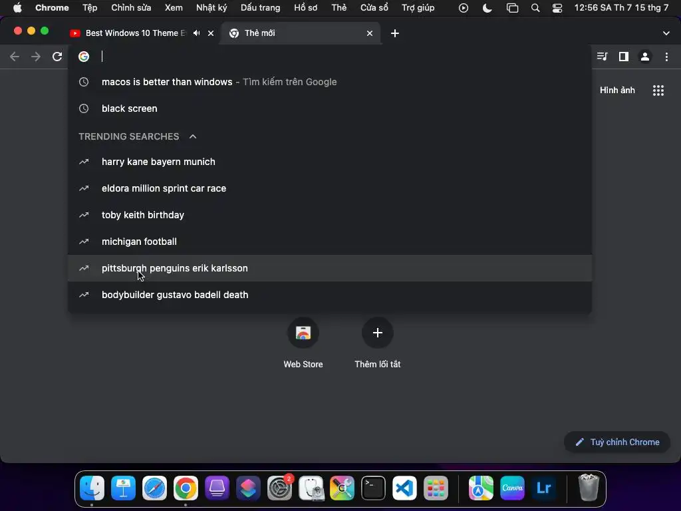Open Visual Studio Code from the dock
Viewport: 681px width, 511px height.
pyautogui.click(x=405, y=488)
